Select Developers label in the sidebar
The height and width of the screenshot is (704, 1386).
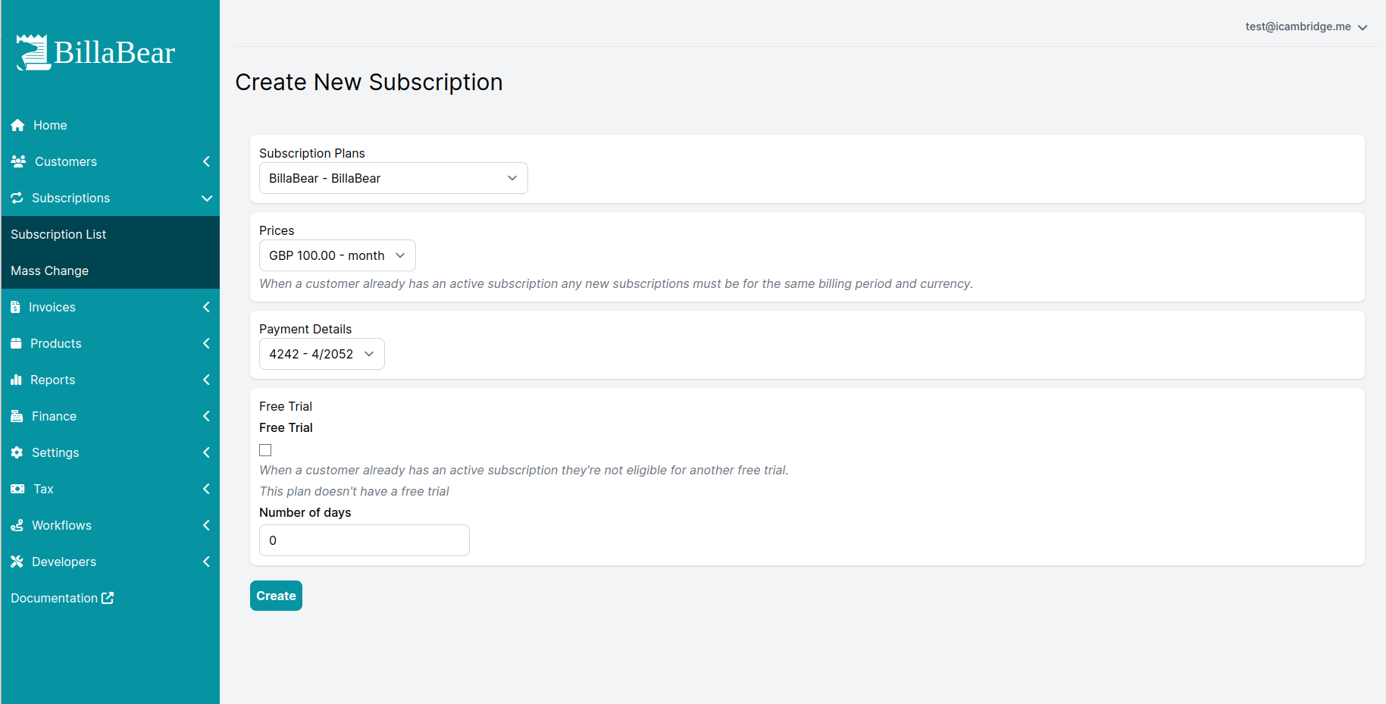click(x=64, y=562)
